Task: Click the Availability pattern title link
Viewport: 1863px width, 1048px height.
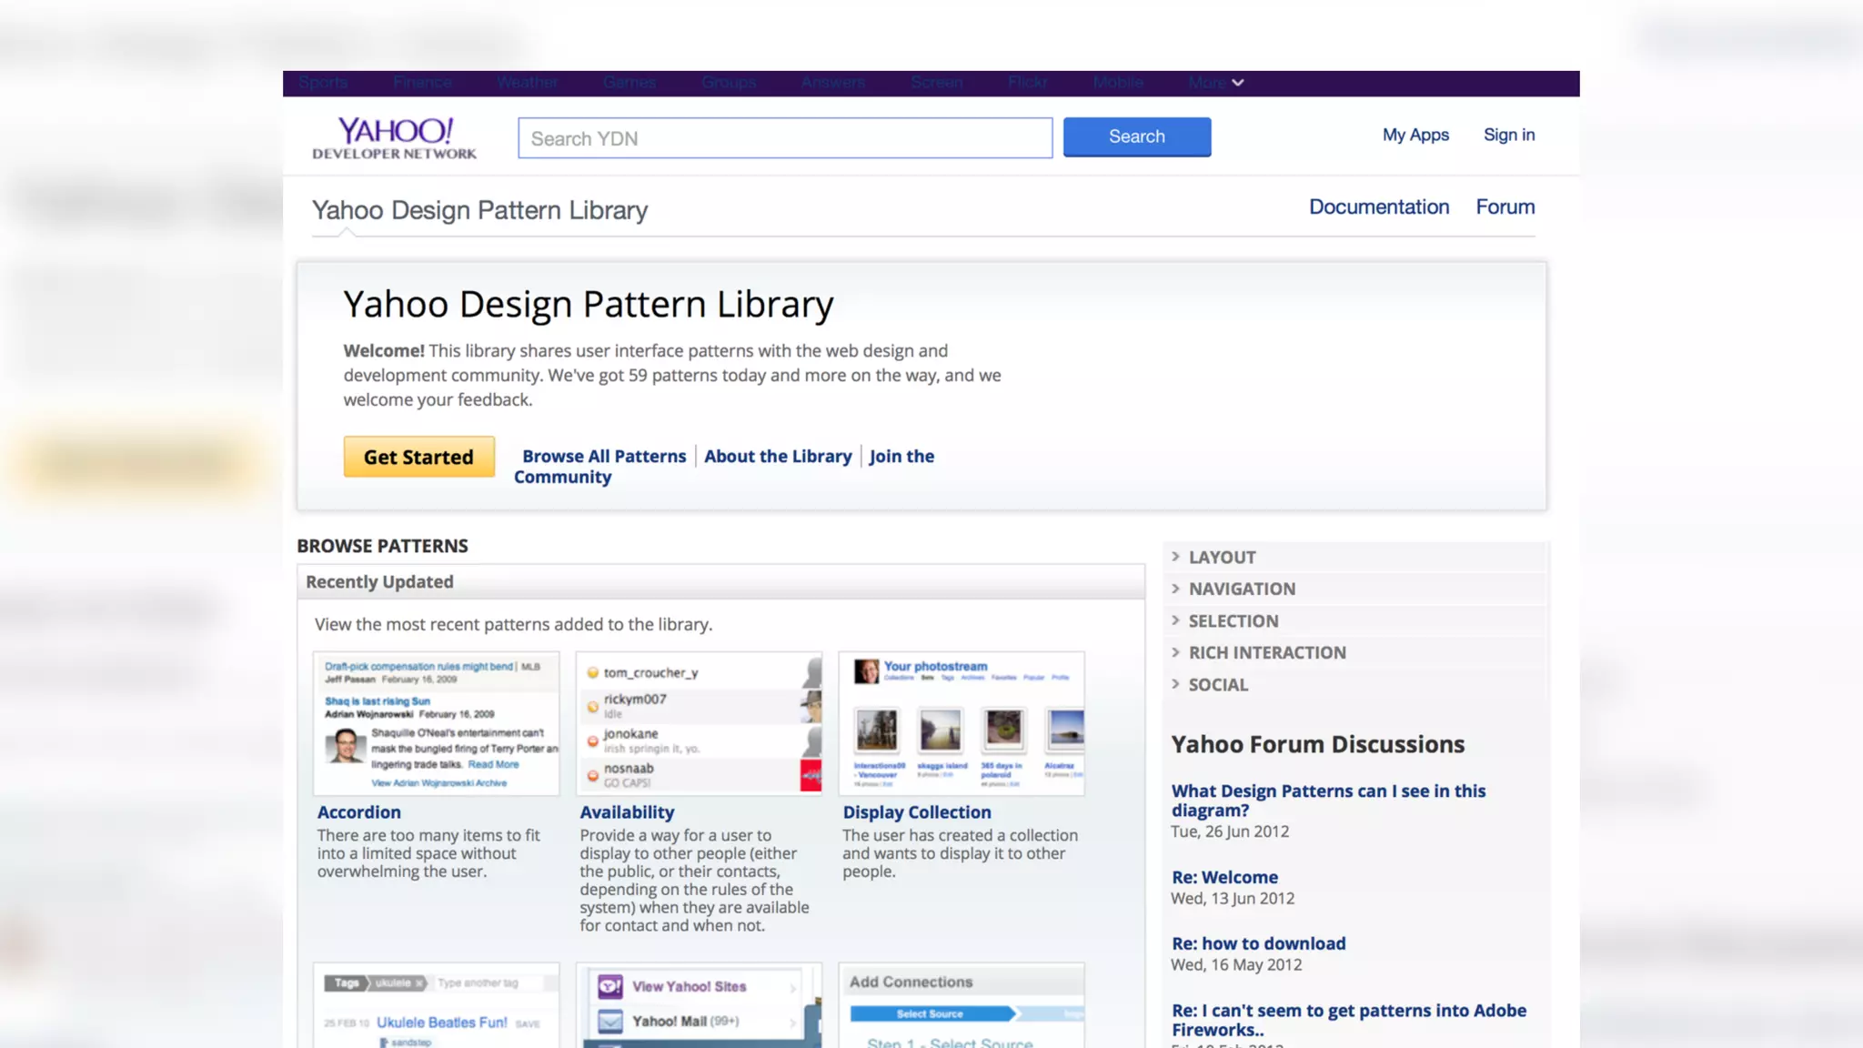Action: tap(627, 812)
